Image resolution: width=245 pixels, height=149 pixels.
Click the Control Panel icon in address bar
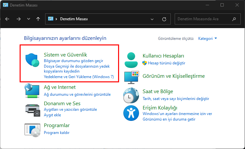pyautogui.click(x=51, y=19)
